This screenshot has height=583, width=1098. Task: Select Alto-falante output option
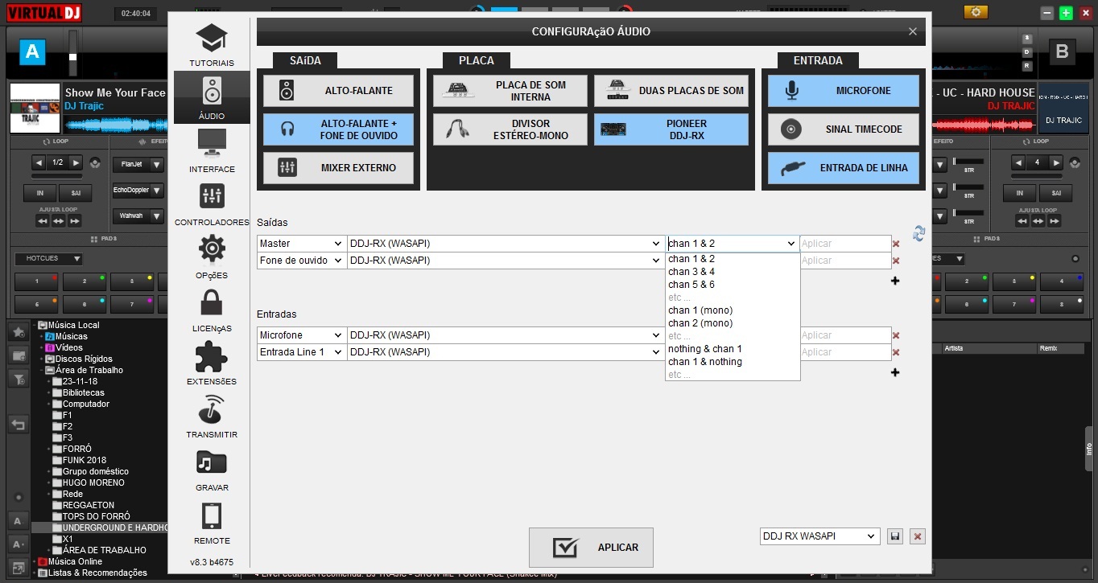point(338,91)
